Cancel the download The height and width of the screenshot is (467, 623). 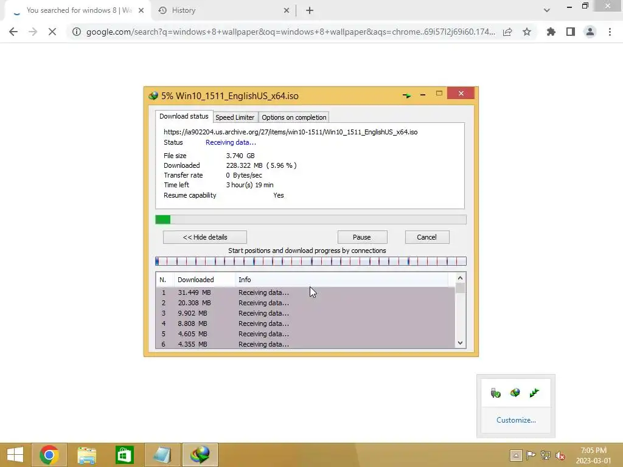point(427,237)
